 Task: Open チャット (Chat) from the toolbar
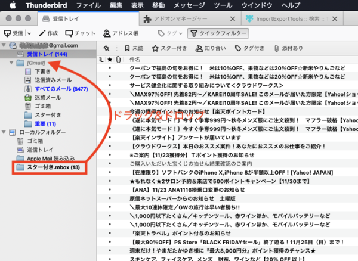coord(81,33)
